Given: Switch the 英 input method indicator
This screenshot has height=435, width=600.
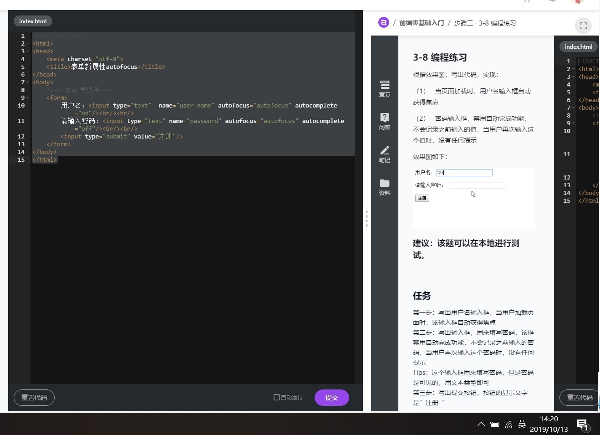Looking at the screenshot, I should [x=522, y=424].
